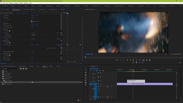Expand the Audio Effects folder
The width and height of the screenshot is (183, 103).
(1, 75)
